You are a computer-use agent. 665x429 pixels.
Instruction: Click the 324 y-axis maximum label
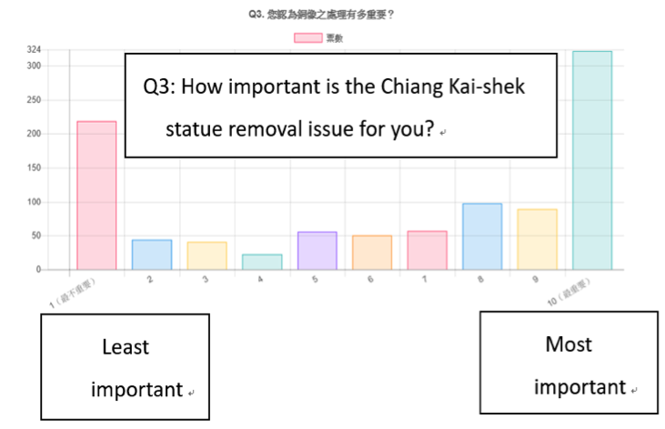pyautogui.click(x=34, y=50)
